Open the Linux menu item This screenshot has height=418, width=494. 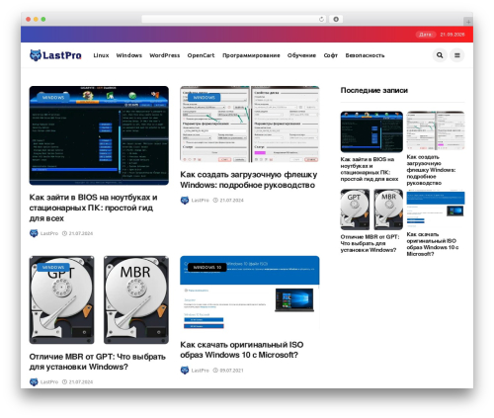pos(101,55)
